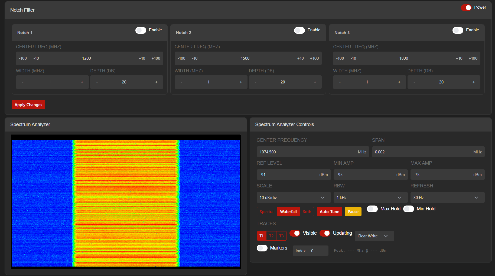The image size is (495, 276).
Task: Open the RBW dropdown set to 1 kHz
Action: coord(370,197)
